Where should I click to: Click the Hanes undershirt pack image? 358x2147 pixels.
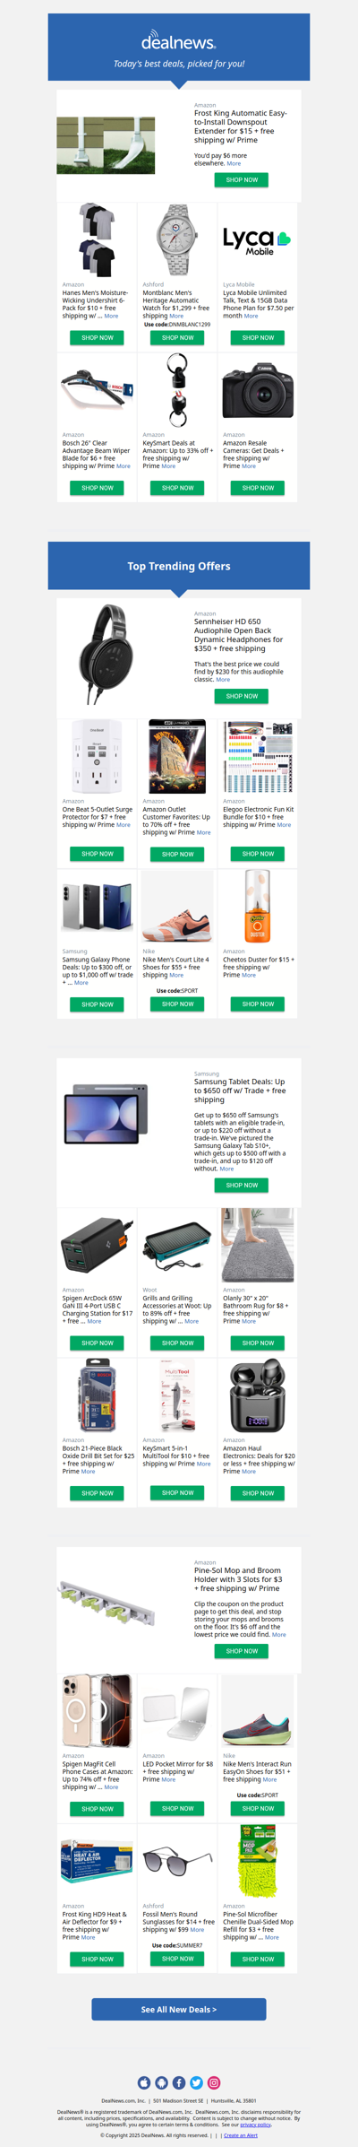[x=97, y=240]
